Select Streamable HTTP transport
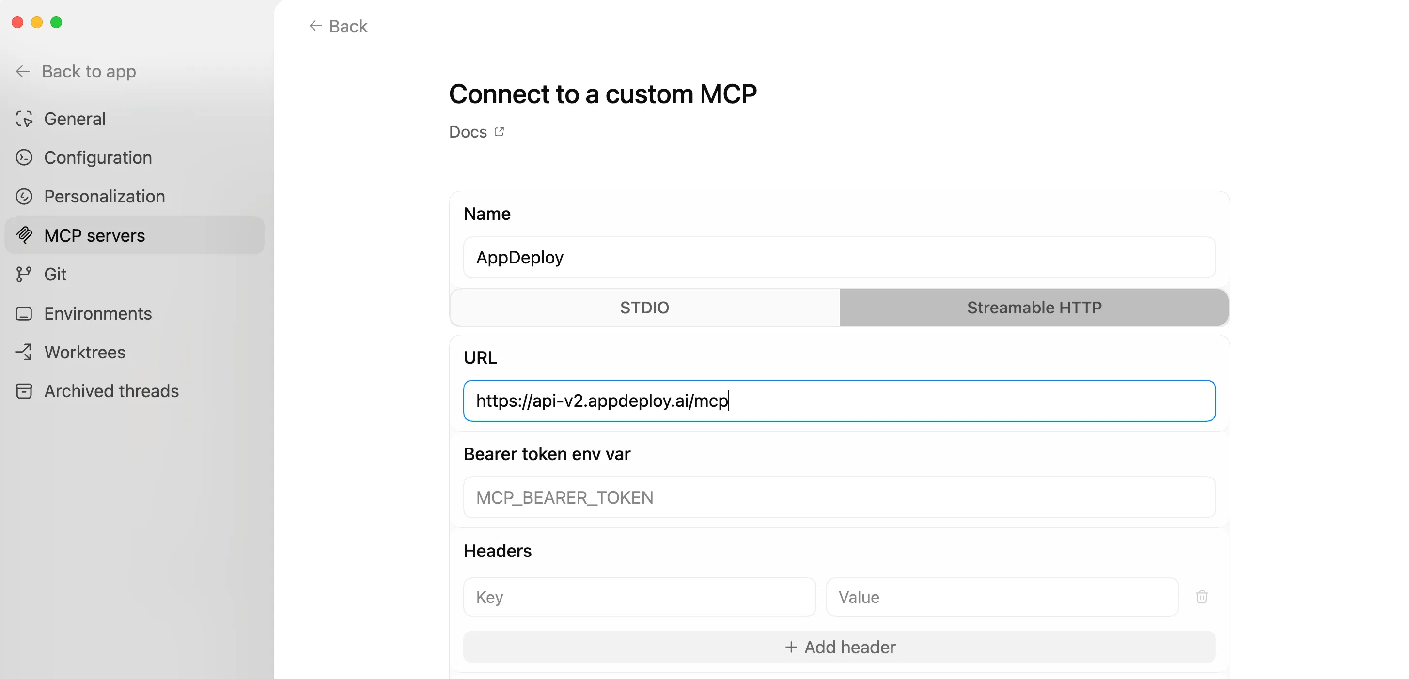Image resolution: width=1409 pixels, height=679 pixels. point(1034,307)
